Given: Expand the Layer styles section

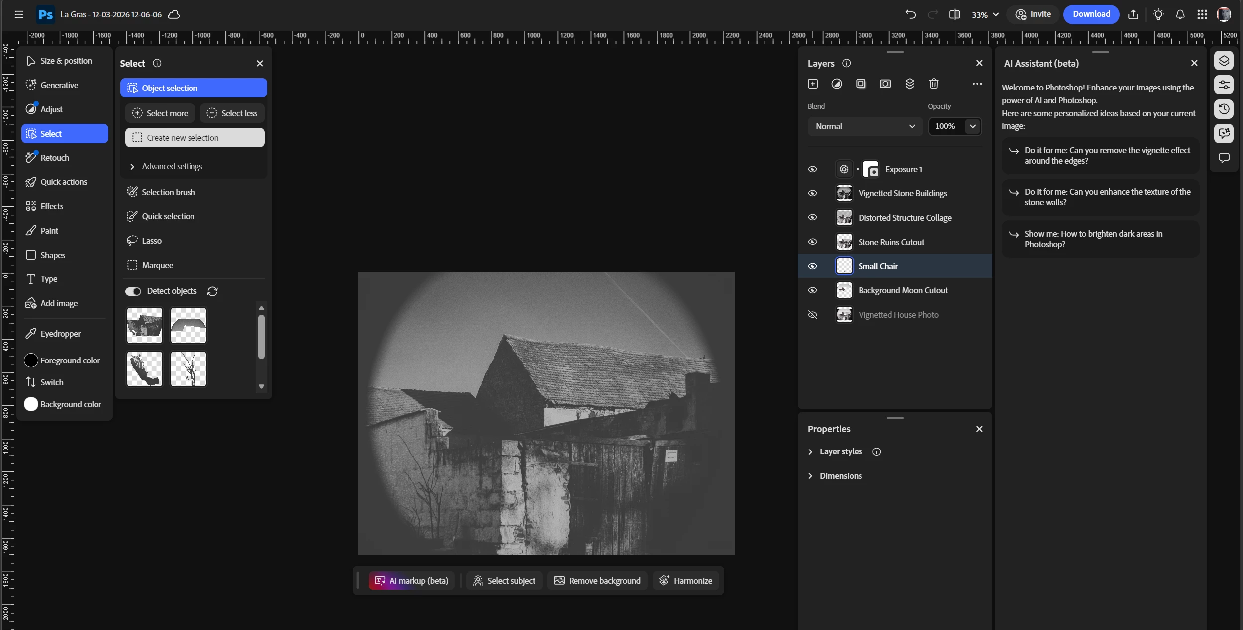Looking at the screenshot, I should coord(841,451).
